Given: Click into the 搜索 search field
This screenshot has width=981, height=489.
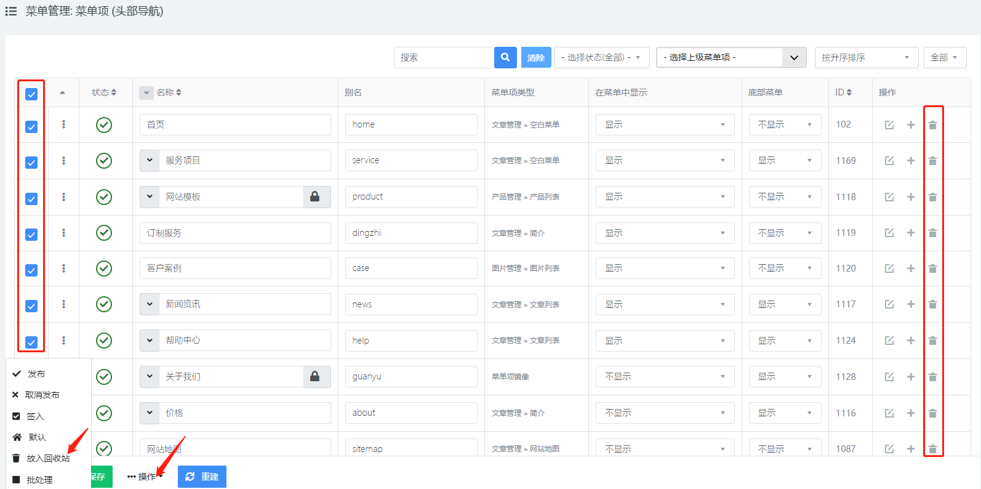Looking at the screenshot, I should point(443,57).
